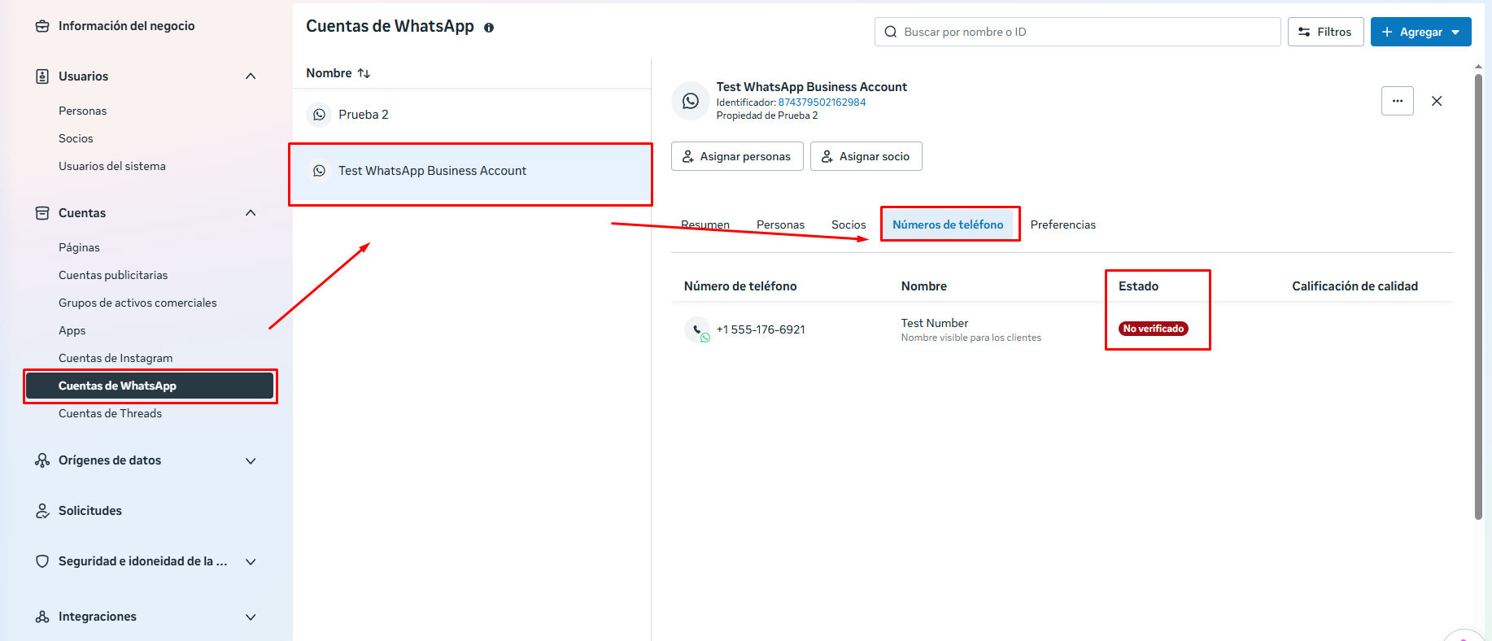
Task: Select Cuentas de WhatsApp in sidebar
Action: point(150,386)
